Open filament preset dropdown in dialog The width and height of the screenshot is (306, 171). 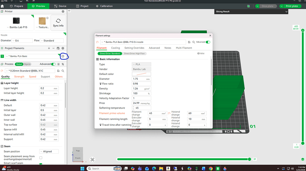[143, 42]
